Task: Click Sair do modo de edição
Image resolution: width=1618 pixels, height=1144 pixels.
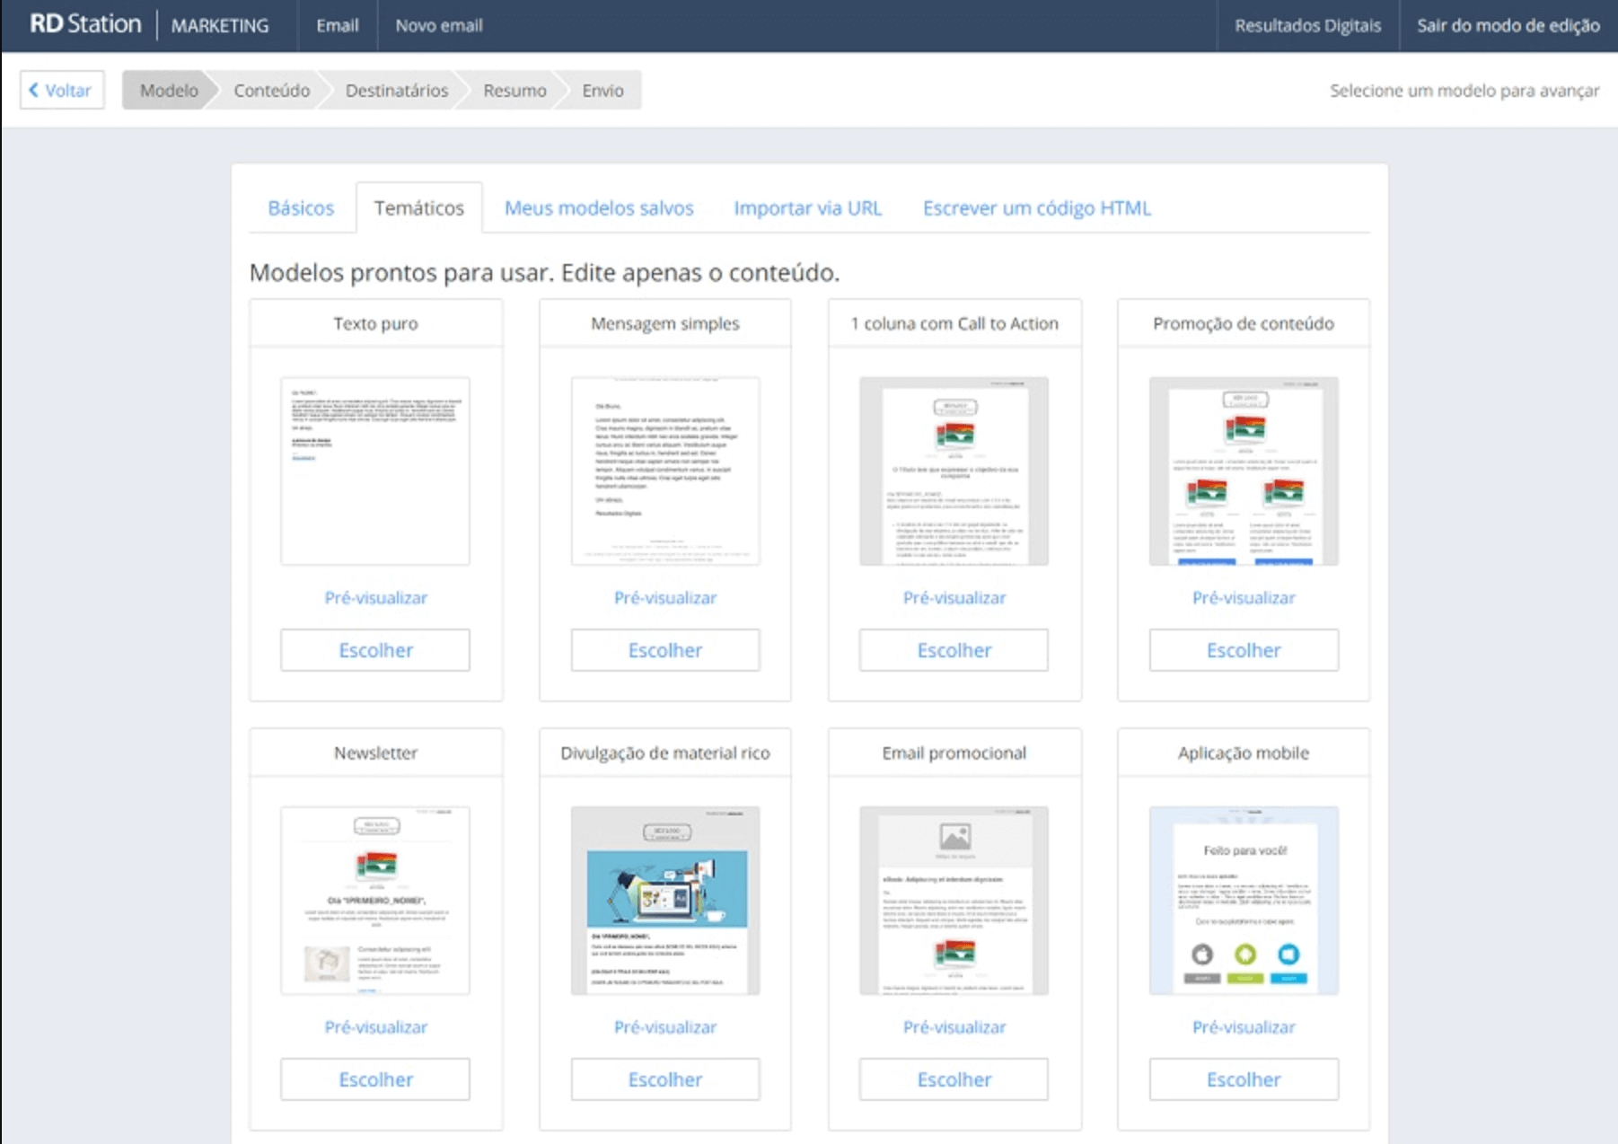Action: pyautogui.click(x=1508, y=25)
